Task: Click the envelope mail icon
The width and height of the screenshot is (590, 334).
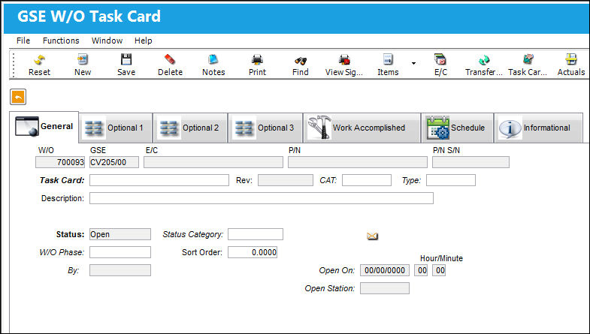Action: [372, 236]
